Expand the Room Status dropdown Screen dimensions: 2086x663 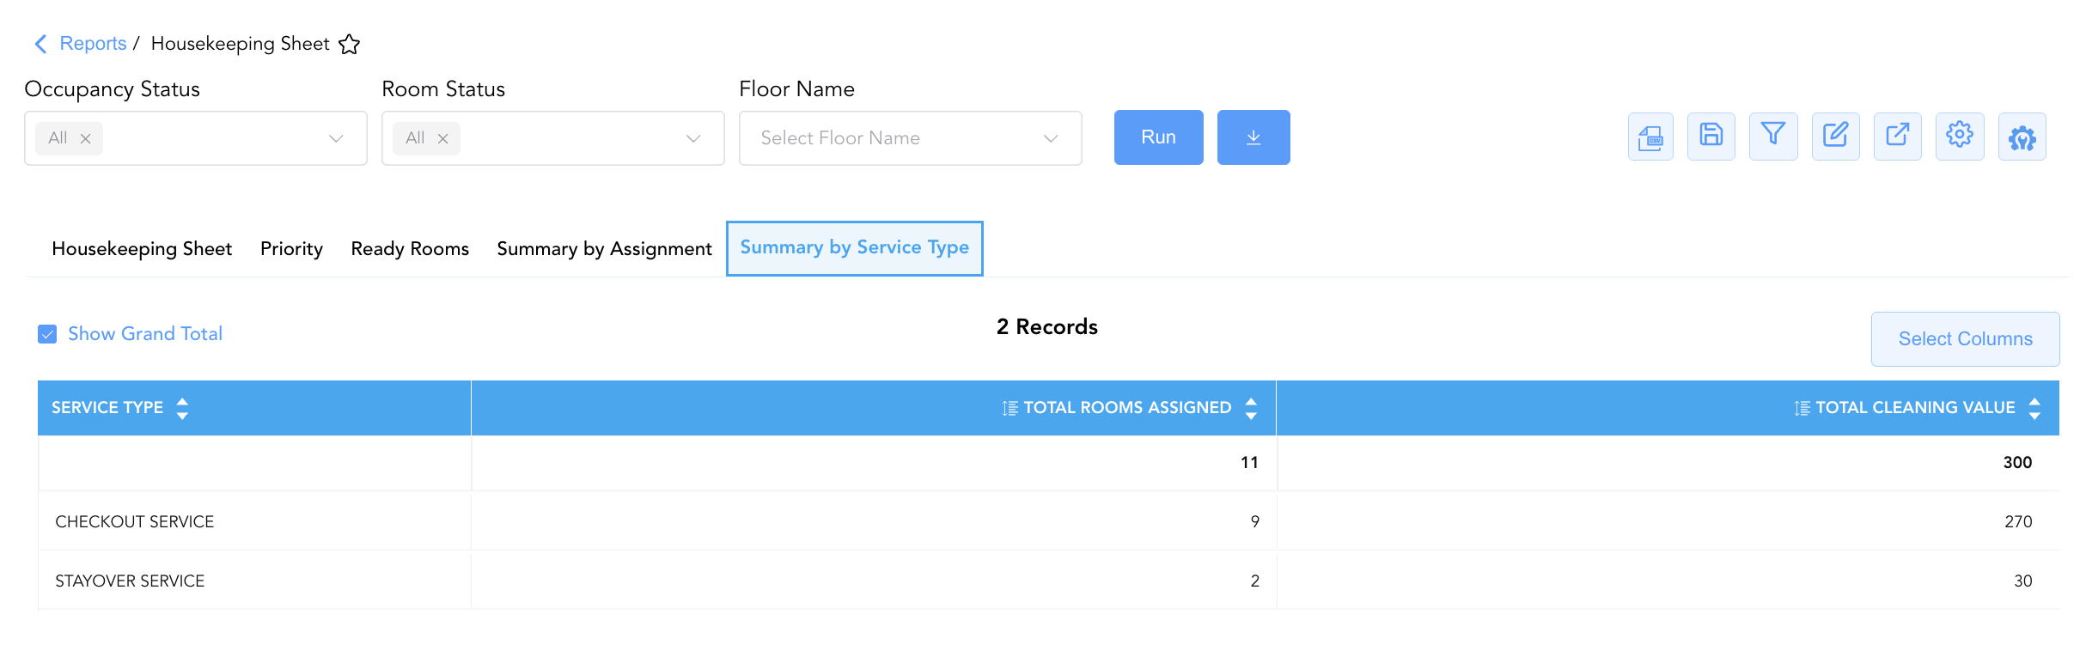(x=693, y=138)
